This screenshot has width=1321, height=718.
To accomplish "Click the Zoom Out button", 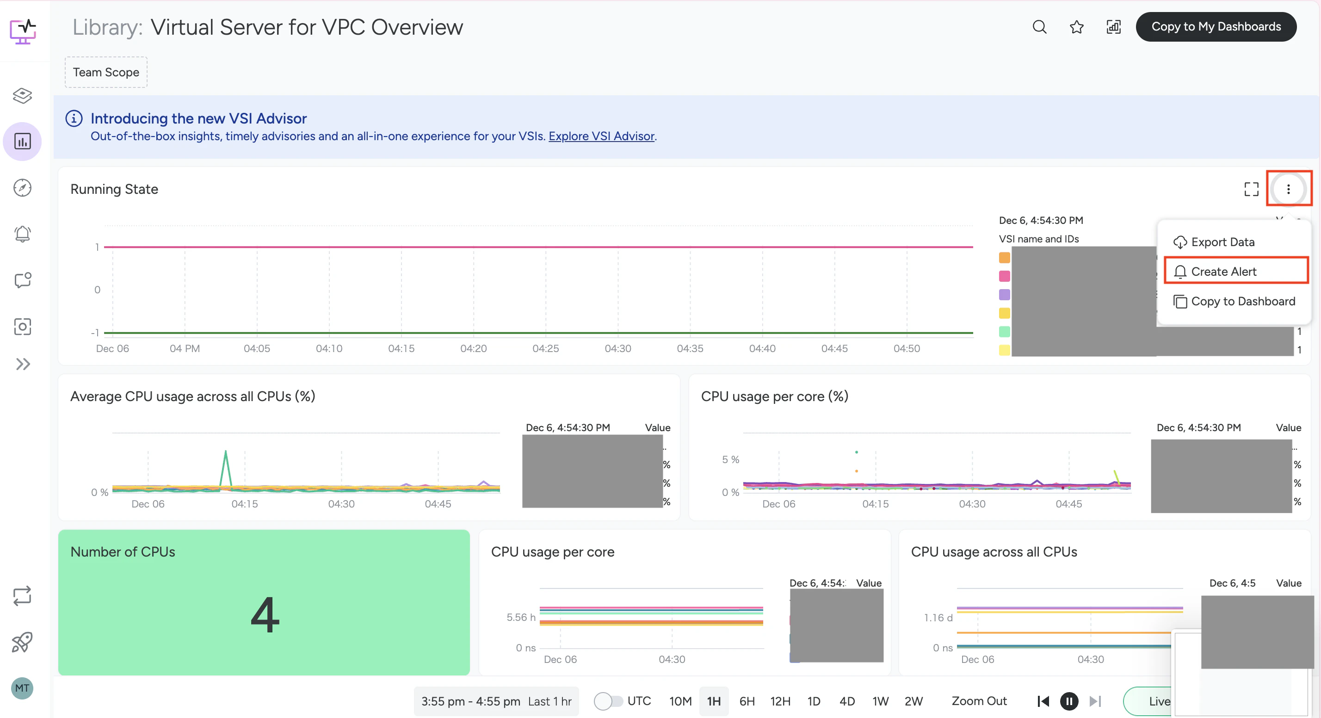I will click(979, 701).
